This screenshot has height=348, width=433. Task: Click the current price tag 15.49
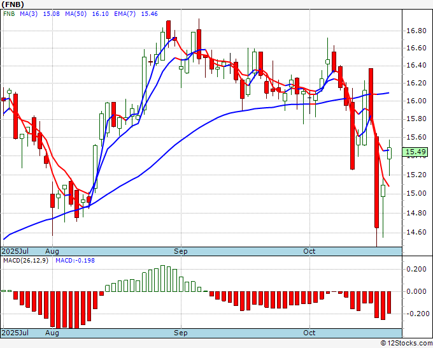coord(415,152)
